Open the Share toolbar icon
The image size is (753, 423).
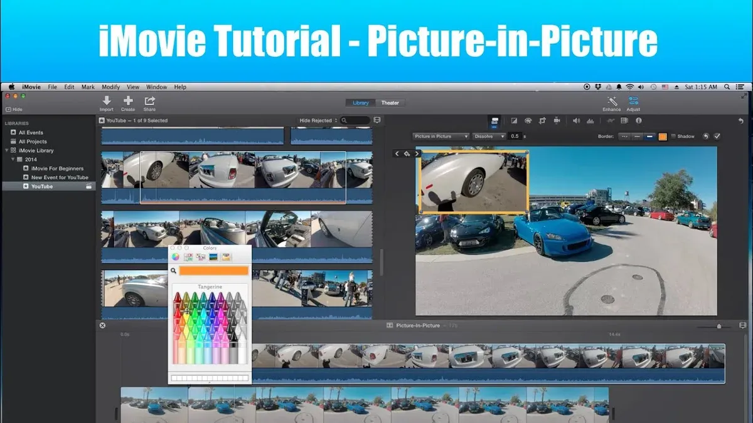pyautogui.click(x=149, y=101)
